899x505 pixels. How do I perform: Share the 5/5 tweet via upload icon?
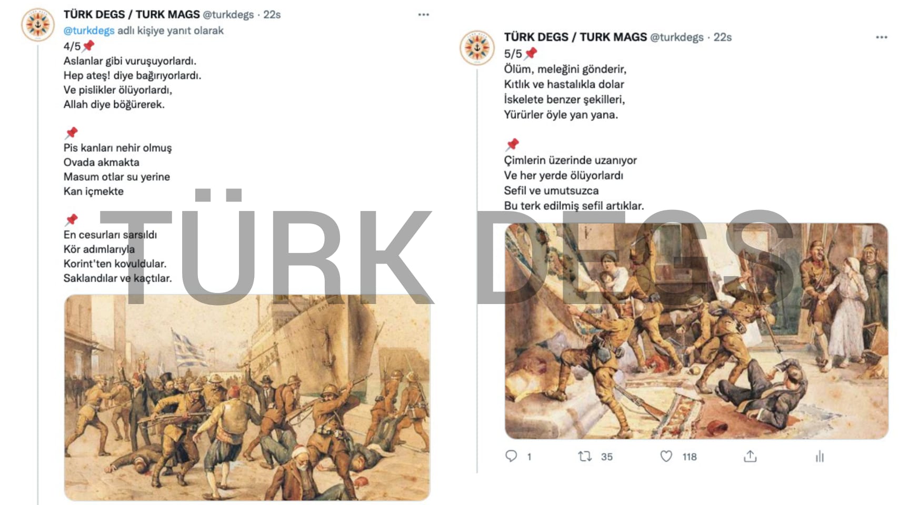coord(750,456)
